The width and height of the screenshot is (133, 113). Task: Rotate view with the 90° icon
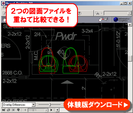pyautogui.click(x=4, y=110)
